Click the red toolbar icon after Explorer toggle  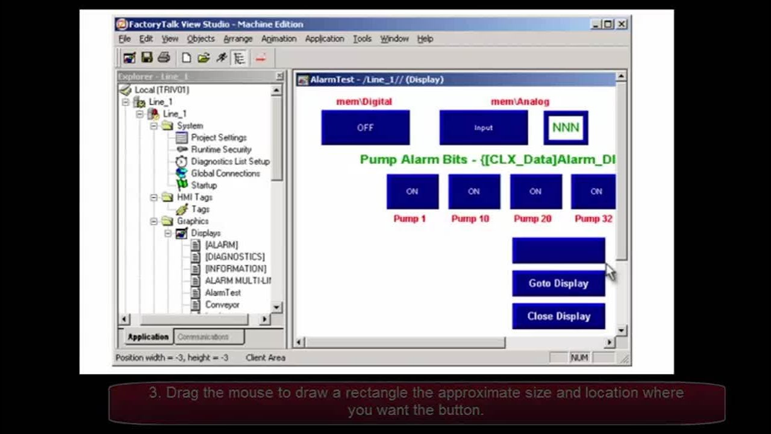pyautogui.click(x=260, y=58)
